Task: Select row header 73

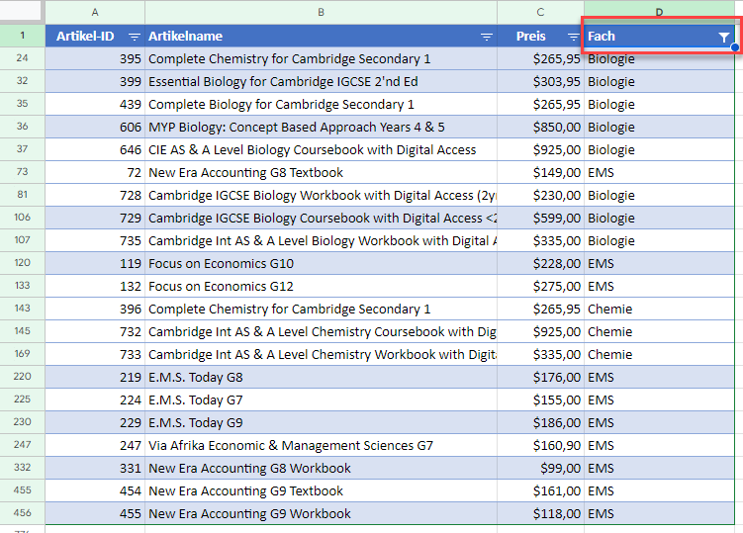Action: click(23, 172)
